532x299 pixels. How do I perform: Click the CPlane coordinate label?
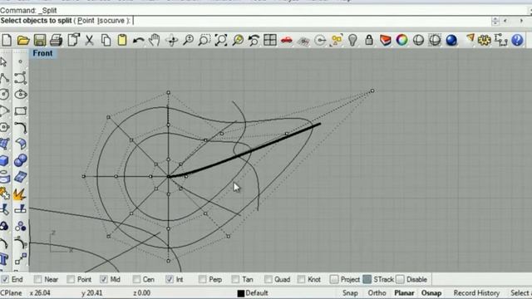tap(11, 293)
